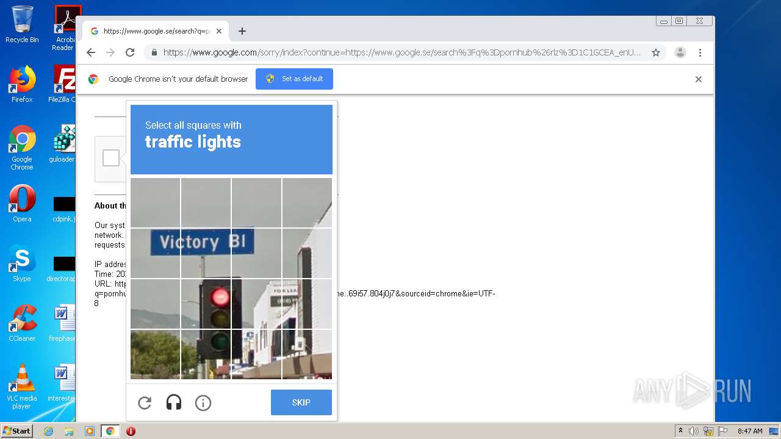Go forward in Chrome
Image resolution: width=781 pixels, height=439 pixels.
coord(110,52)
